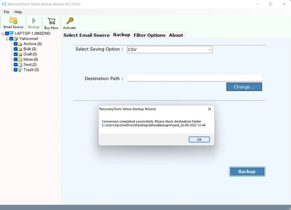Toggle the Archive (0) checkbox
This screenshot has height=210, width=291.
pyautogui.click(x=15, y=44)
